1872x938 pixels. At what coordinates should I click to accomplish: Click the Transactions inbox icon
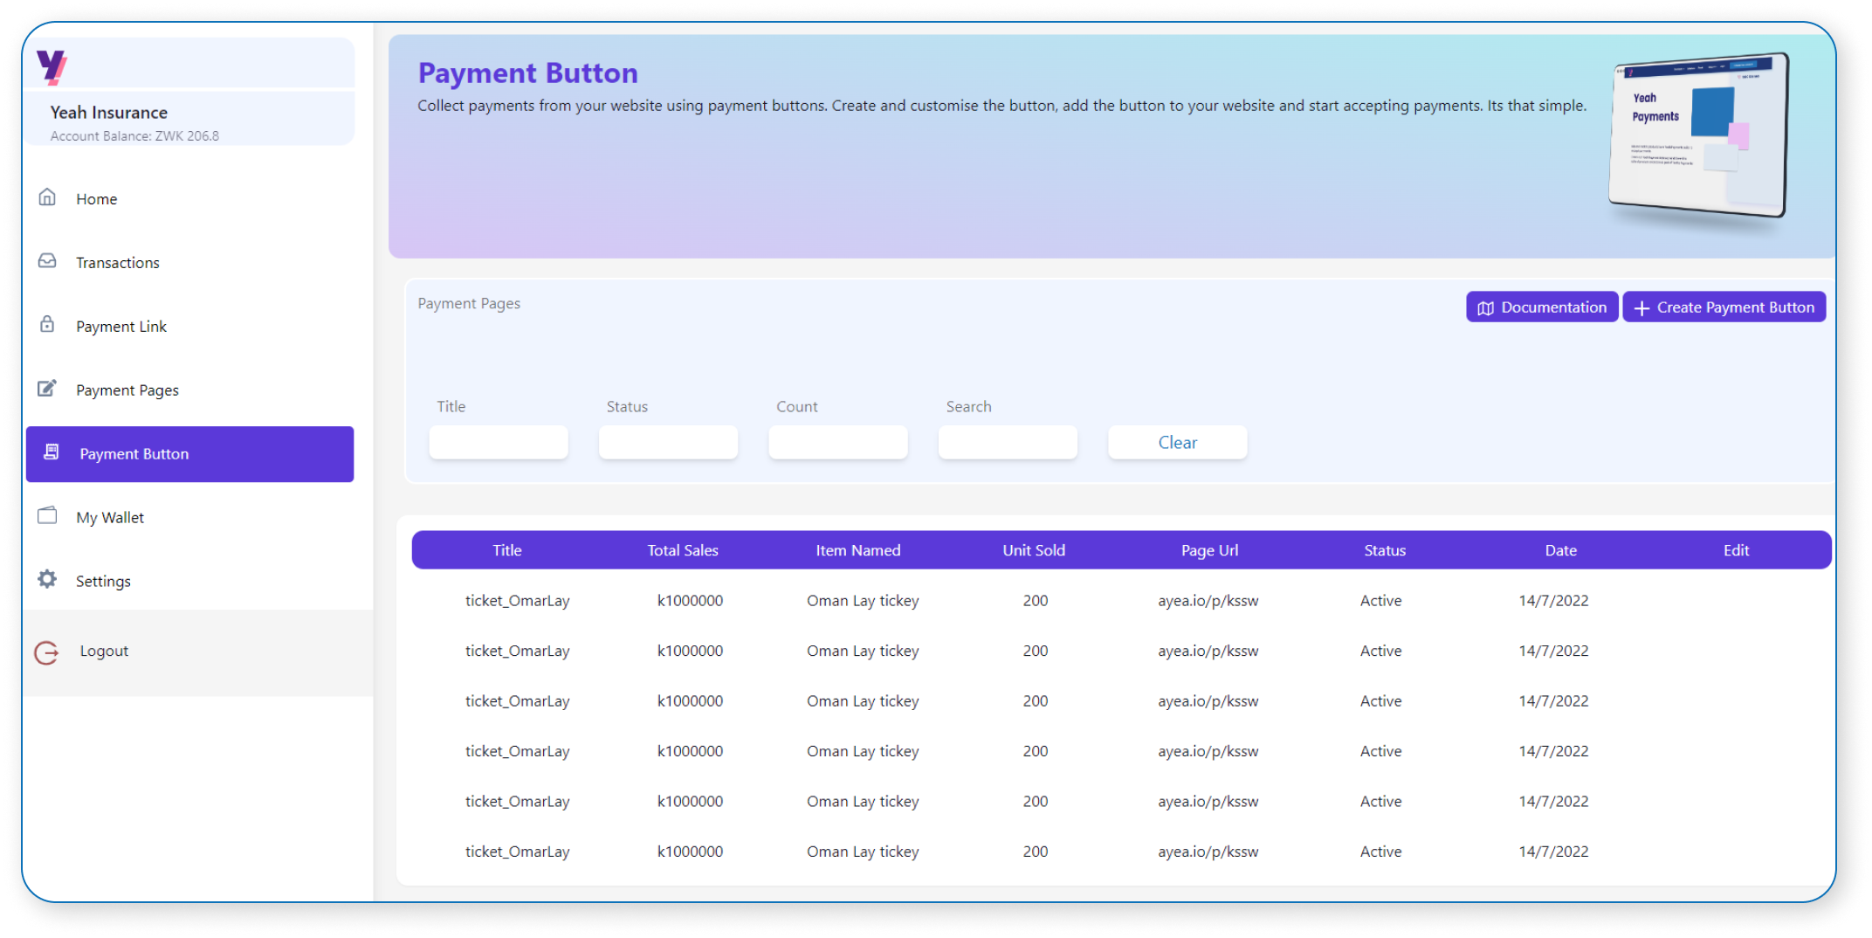point(47,261)
